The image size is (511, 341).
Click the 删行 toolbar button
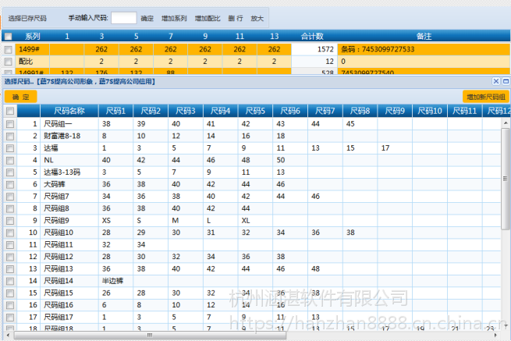(236, 18)
